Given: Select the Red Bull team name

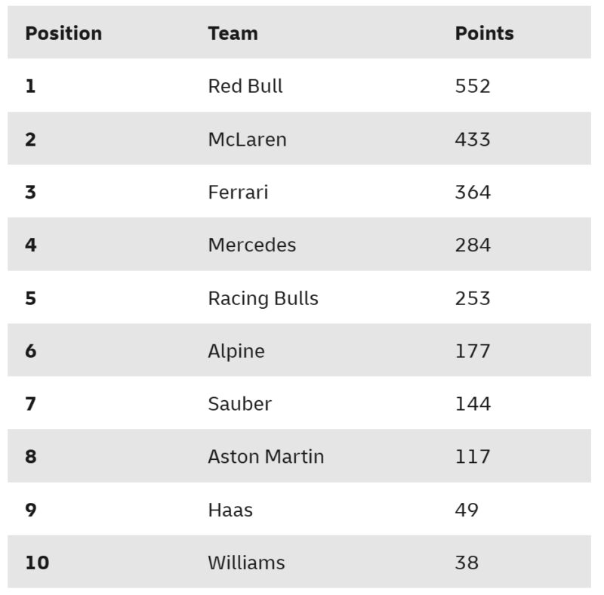Looking at the screenshot, I should point(245,86).
